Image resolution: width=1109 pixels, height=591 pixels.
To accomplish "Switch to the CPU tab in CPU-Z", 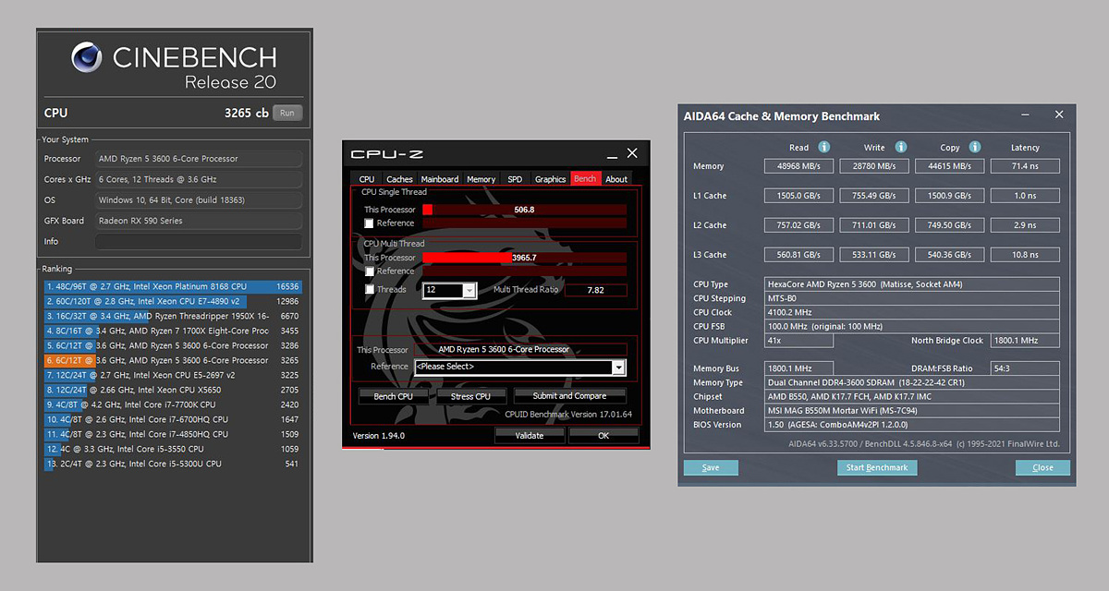I will coord(367,179).
